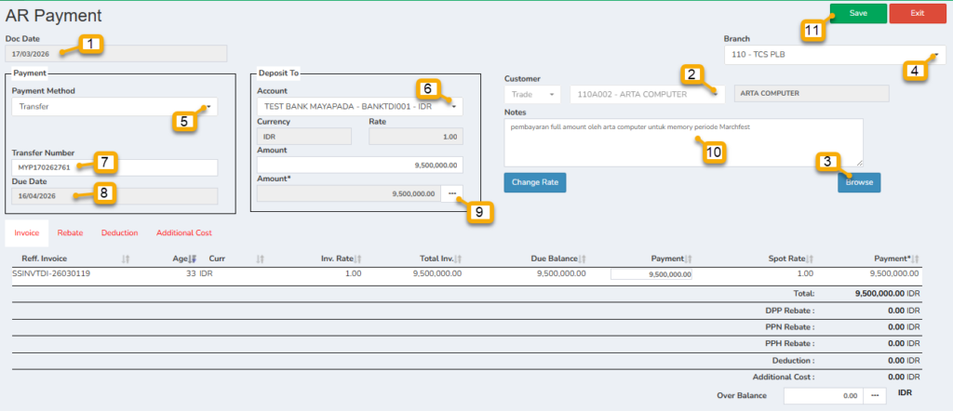
Task: Switch to the Additional Cost tab
Action: click(184, 232)
